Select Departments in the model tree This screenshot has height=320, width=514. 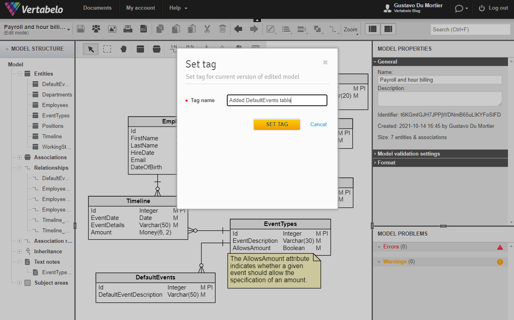(57, 95)
